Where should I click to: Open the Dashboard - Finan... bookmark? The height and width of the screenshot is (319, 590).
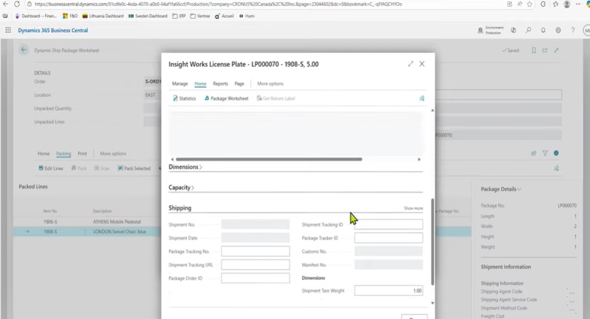click(x=35, y=16)
